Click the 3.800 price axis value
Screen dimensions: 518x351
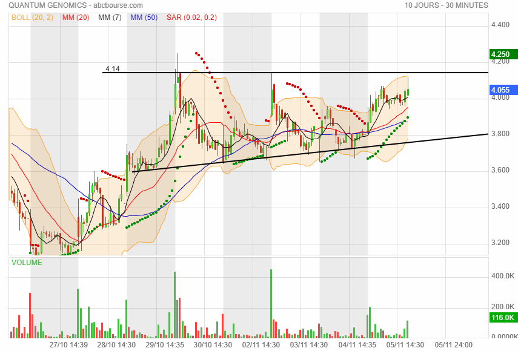(500, 134)
